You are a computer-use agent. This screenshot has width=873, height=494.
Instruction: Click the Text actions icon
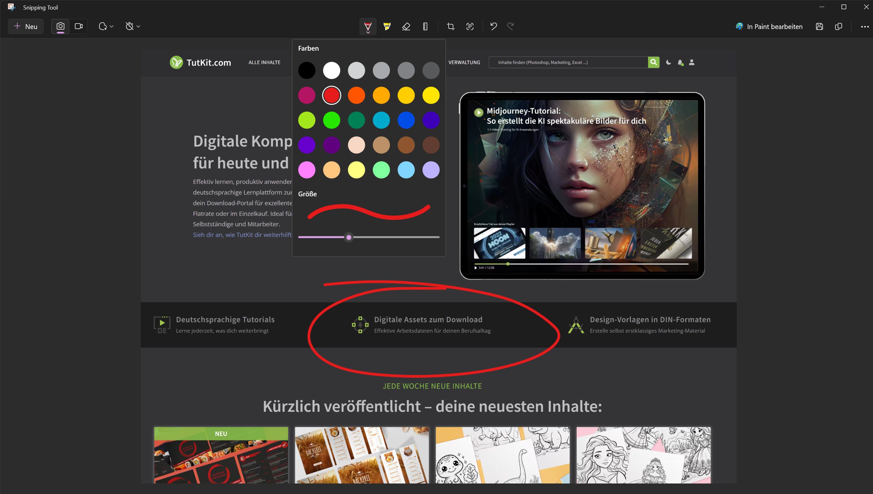point(470,26)
